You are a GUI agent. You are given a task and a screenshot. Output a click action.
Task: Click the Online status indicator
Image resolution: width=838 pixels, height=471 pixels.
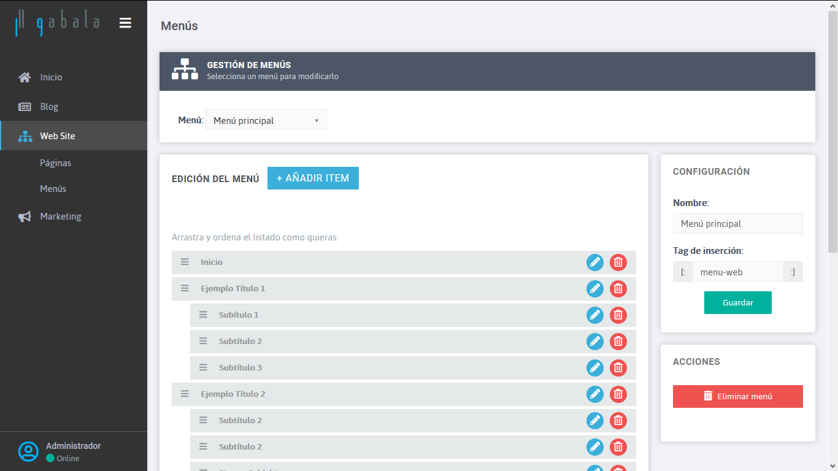tap(63, 458)
